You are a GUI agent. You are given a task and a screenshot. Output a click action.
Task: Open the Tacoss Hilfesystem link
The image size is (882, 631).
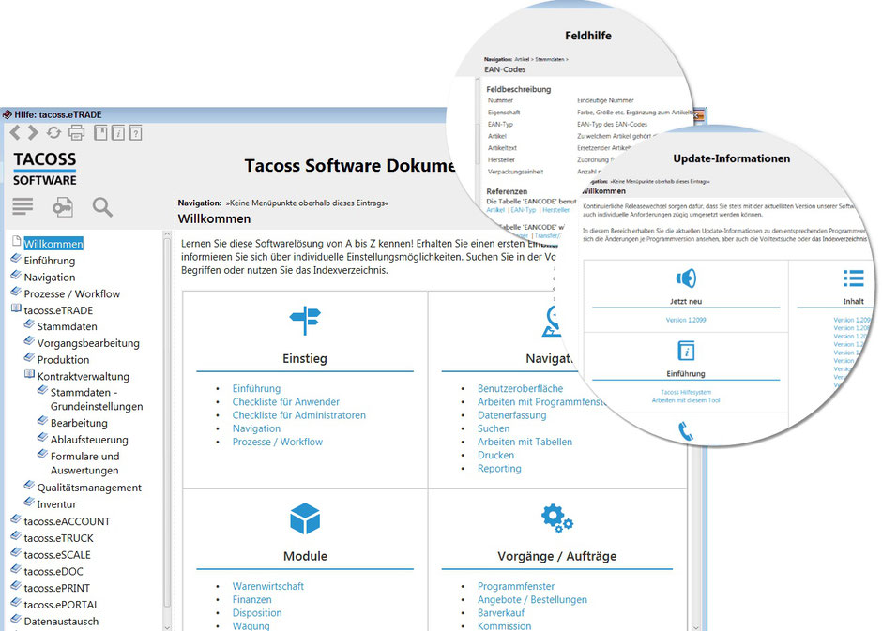[x=686, y=392]
